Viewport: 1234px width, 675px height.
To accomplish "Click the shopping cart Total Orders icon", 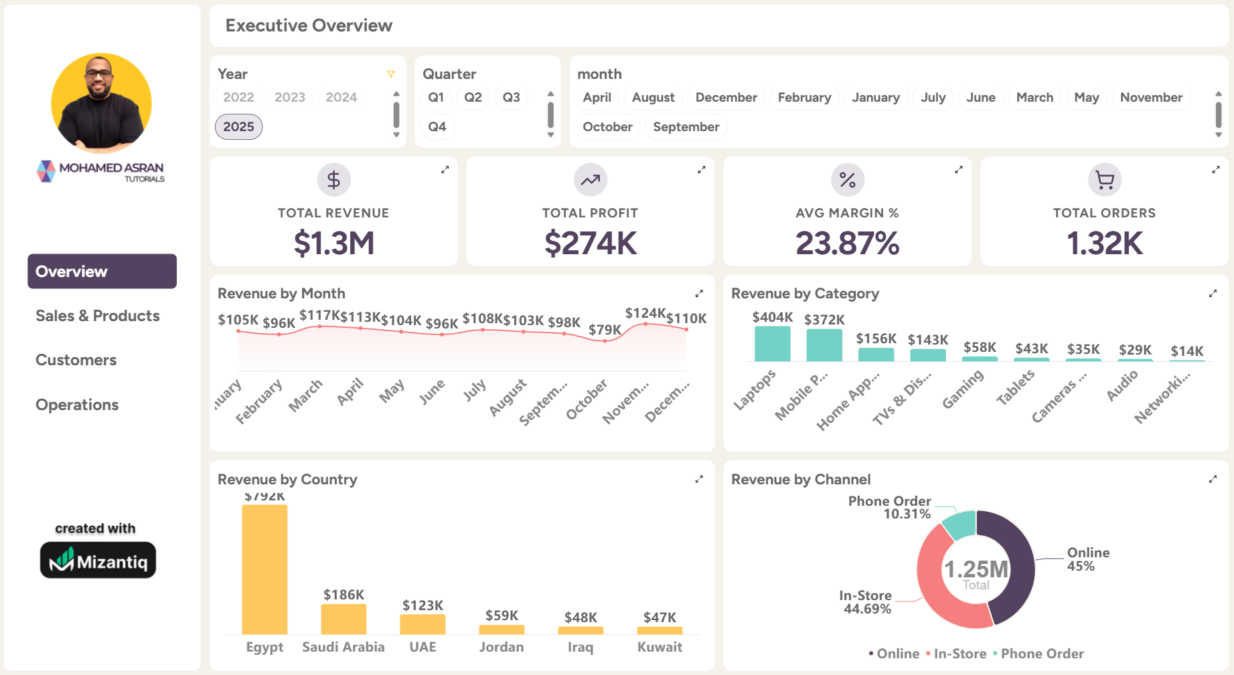I will (x=1105, y=179).
